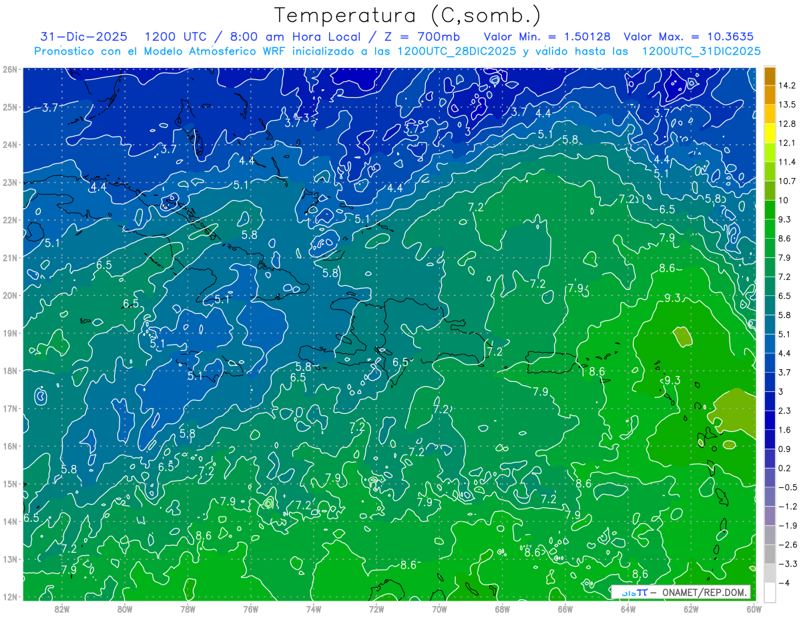Click the color scale label "12.1"
801x618 pixels.
coord(787,143)
